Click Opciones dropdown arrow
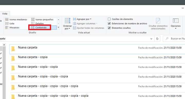The height and width of the screenshot is (99, 185). click(x=175, y=29)
